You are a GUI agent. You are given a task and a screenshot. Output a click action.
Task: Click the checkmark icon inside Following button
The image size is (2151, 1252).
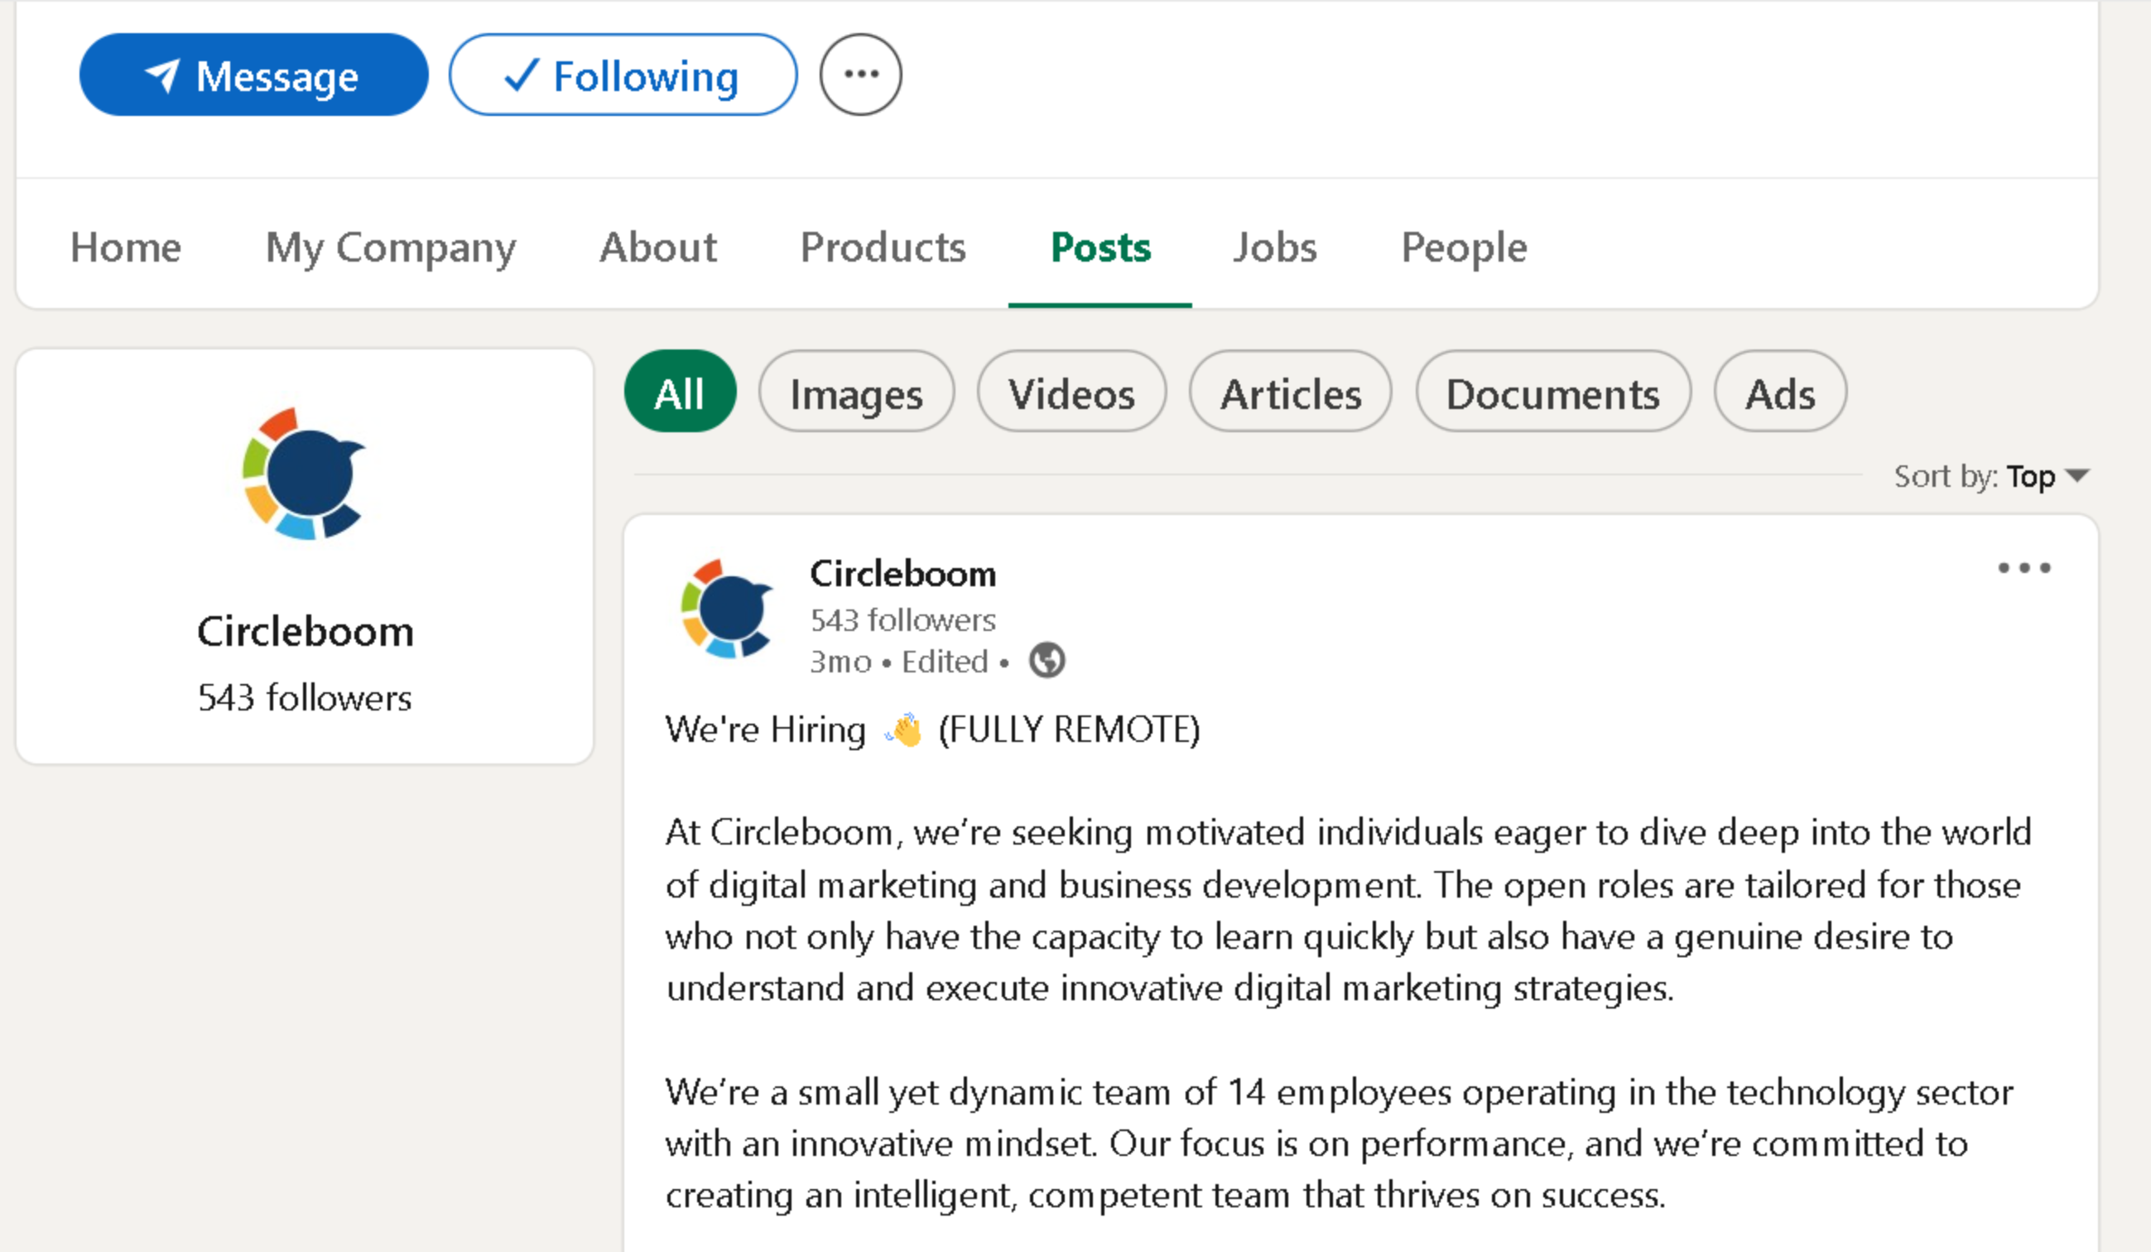(519, 75)
